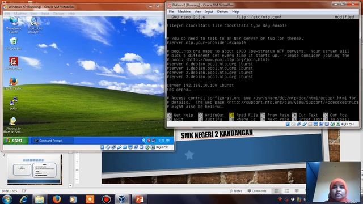Expand hidden XP tray icons arrow

click(x=143, y=141)
